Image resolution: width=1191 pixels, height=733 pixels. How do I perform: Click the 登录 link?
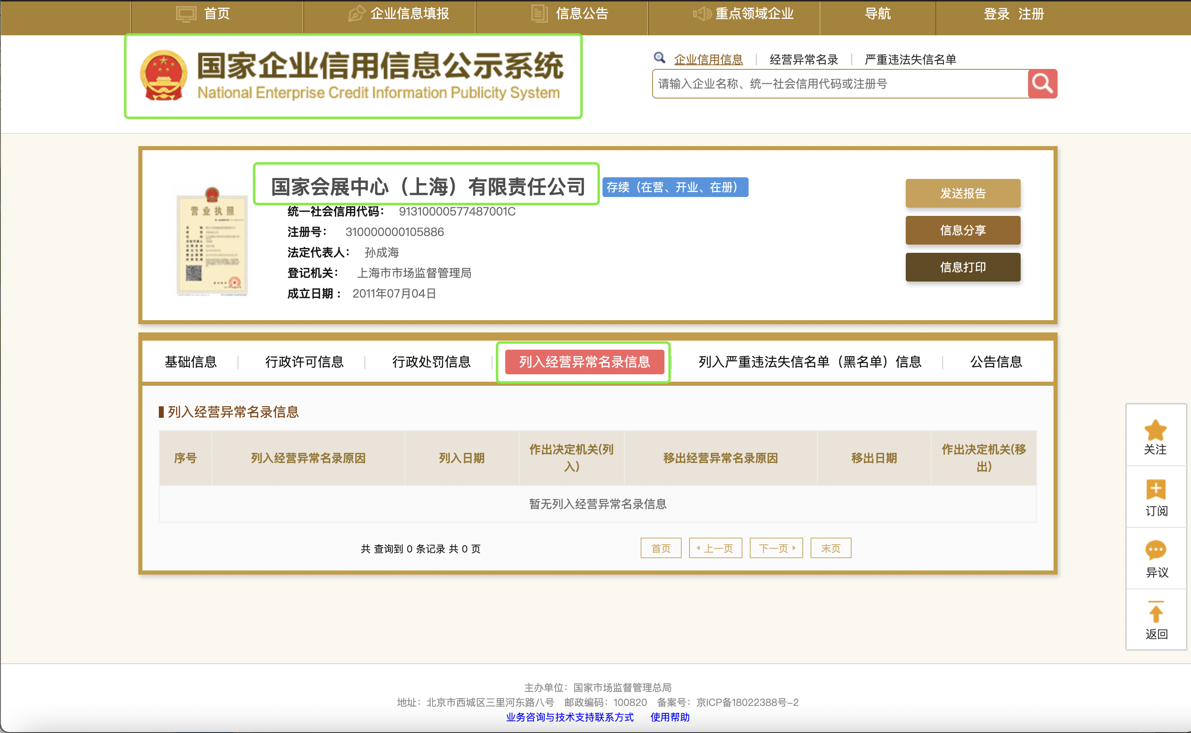coord(996,14)
